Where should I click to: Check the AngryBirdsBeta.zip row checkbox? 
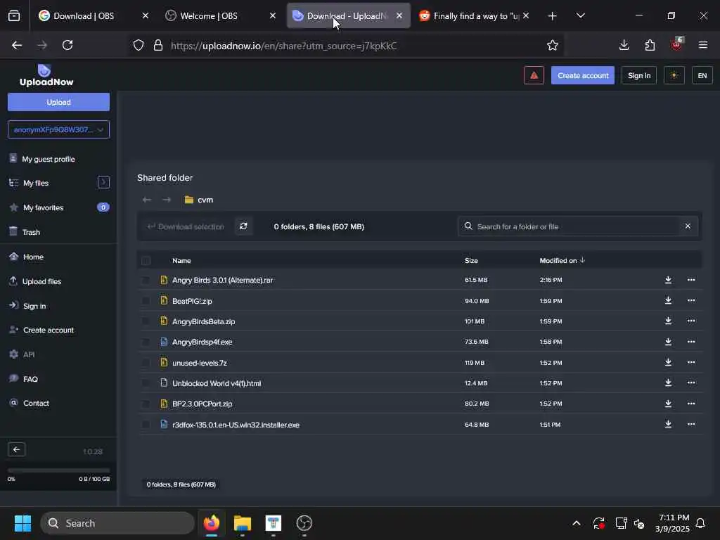pyautogui.click(x=146, y=321)
